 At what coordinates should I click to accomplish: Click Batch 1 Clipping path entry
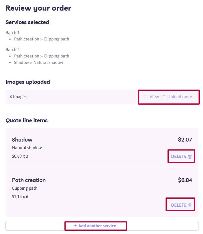click(x=42, y=39)
